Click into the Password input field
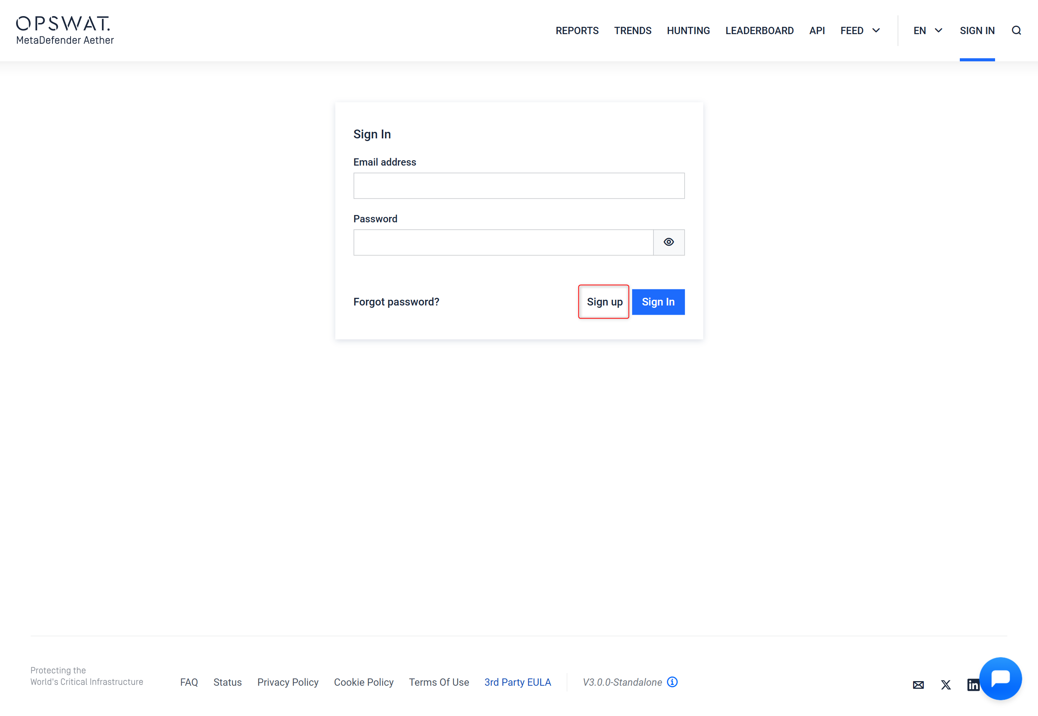This screenshot has width=1038, height=716. coord(503,242)
